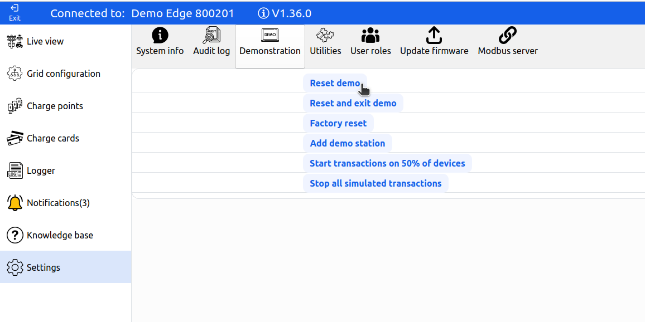Viewport: 645px width, 322px height.
Task: Click the System info speech bubble icon
Action: (x=160, y=36)
